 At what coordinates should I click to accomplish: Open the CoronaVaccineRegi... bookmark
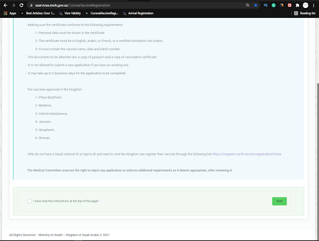tap(102, 14)
